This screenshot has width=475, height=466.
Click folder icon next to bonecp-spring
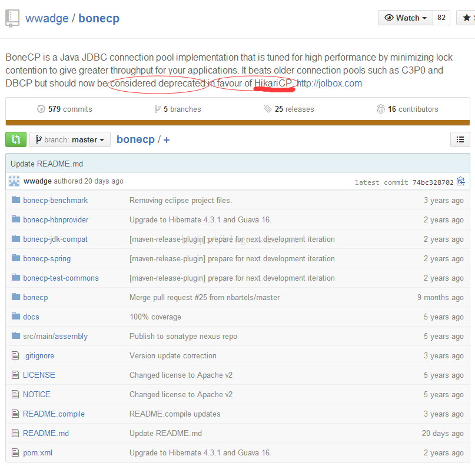point(16,258)
